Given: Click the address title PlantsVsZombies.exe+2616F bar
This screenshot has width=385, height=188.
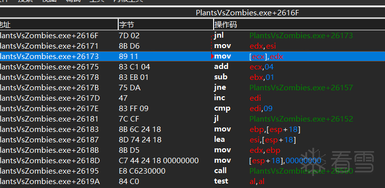Looking at the screenshot, I should [x=193, y=13].
